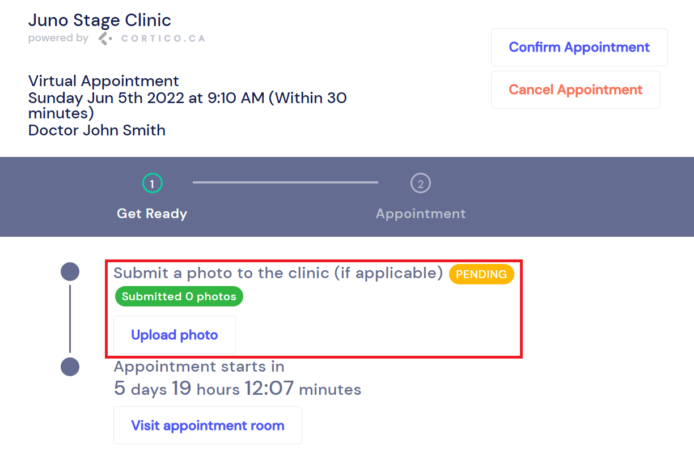The width and height of the screenshot is (694, 456).
Task: Click the Virtual Appointment heading
Action: 104,81
